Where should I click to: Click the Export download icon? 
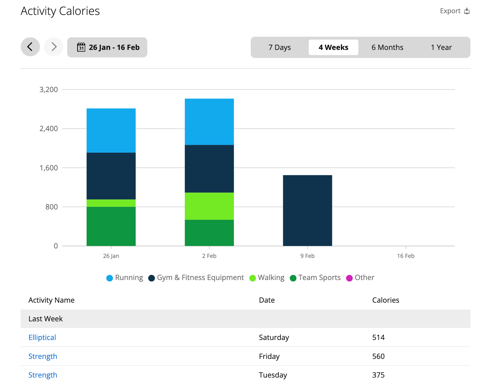pyautogui.click(x=467, y=11)
